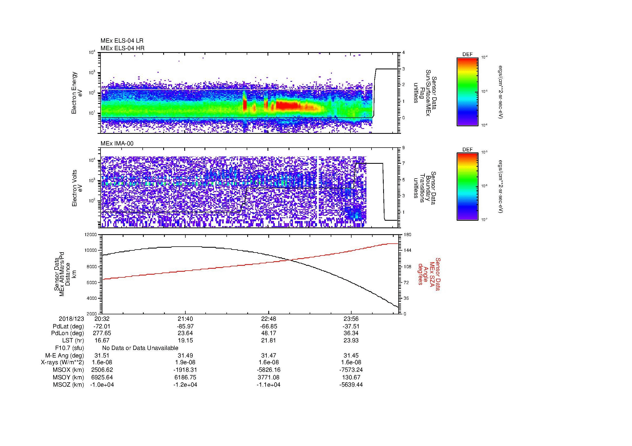Image resolution: width=632 pixels, height=446 pixels.
Task: Click the 21:40 time tick label
Action: point(185,319)
